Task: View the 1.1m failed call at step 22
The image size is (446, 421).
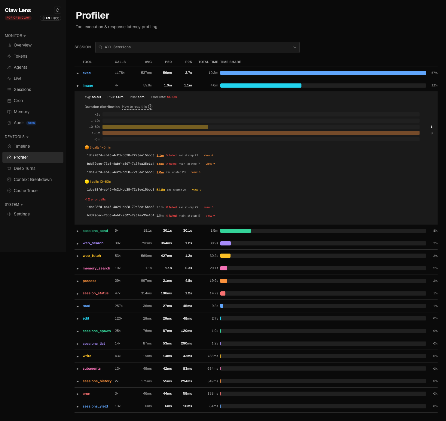Action: (209, 155)
